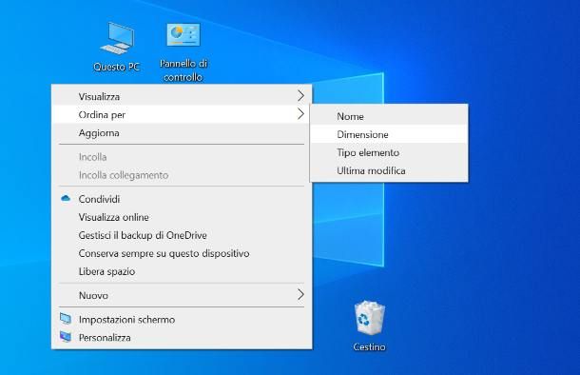This screenshot has width=580, height=375.
Task: Sort by Dimensione in submenu
Action: pyautogui.click(x=389, y=134)
